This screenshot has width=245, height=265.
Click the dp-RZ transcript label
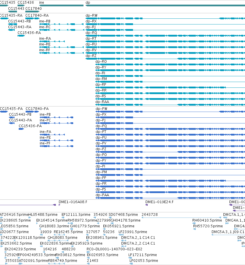(91, 56)
